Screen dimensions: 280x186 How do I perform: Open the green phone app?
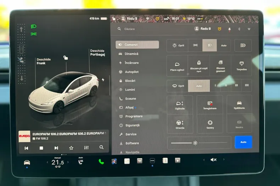[x=101, y=162]
